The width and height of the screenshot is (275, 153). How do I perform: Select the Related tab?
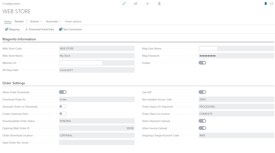(x=19, y=21)
